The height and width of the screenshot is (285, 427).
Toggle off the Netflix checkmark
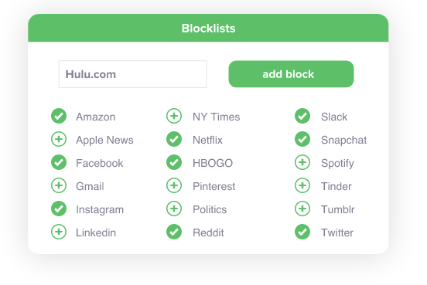pyautogui.click(x=174, y=139)
